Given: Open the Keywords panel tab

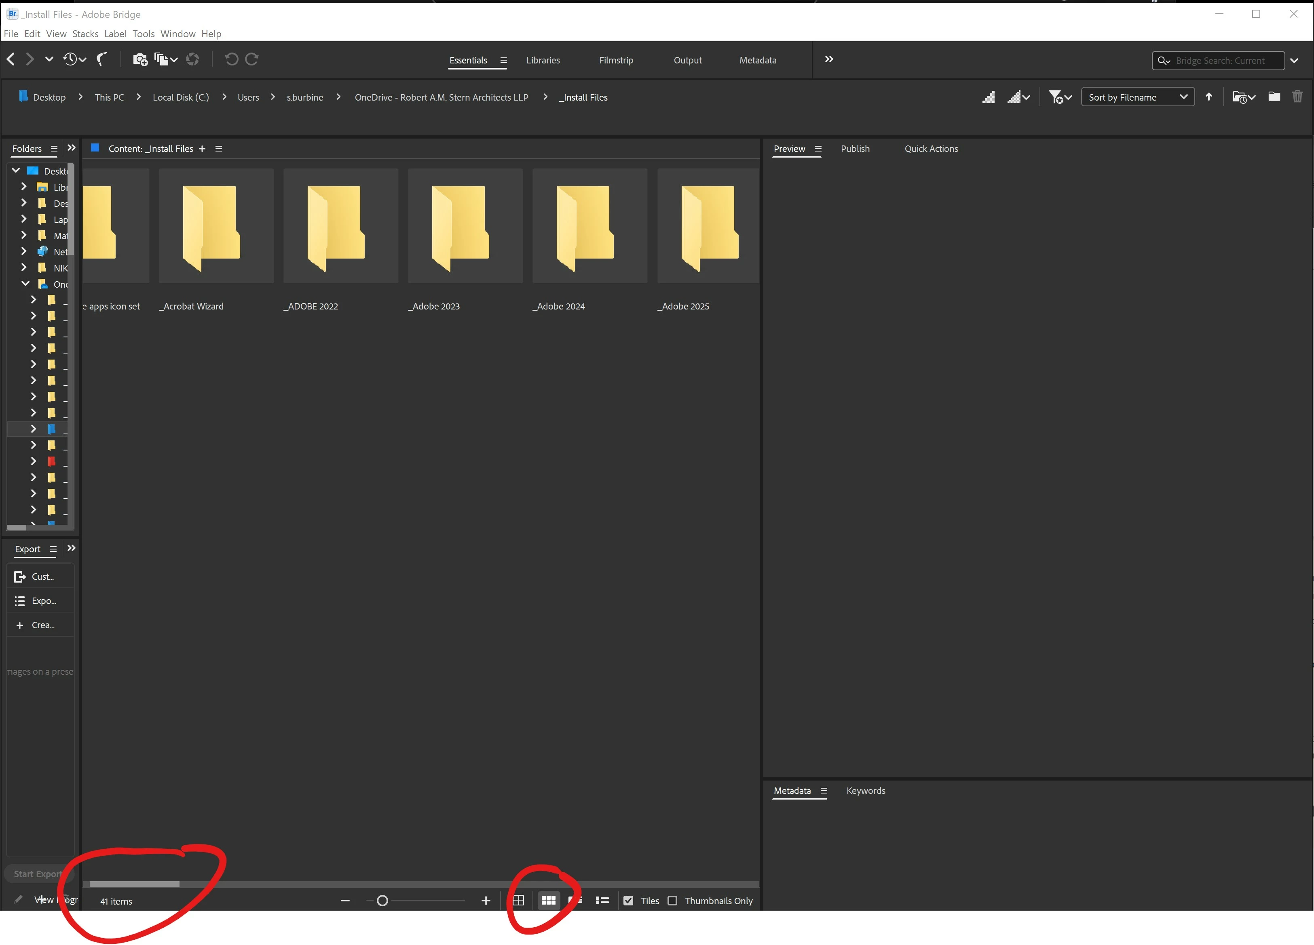Looking at the screenshot, I should (x=865, y=790).
